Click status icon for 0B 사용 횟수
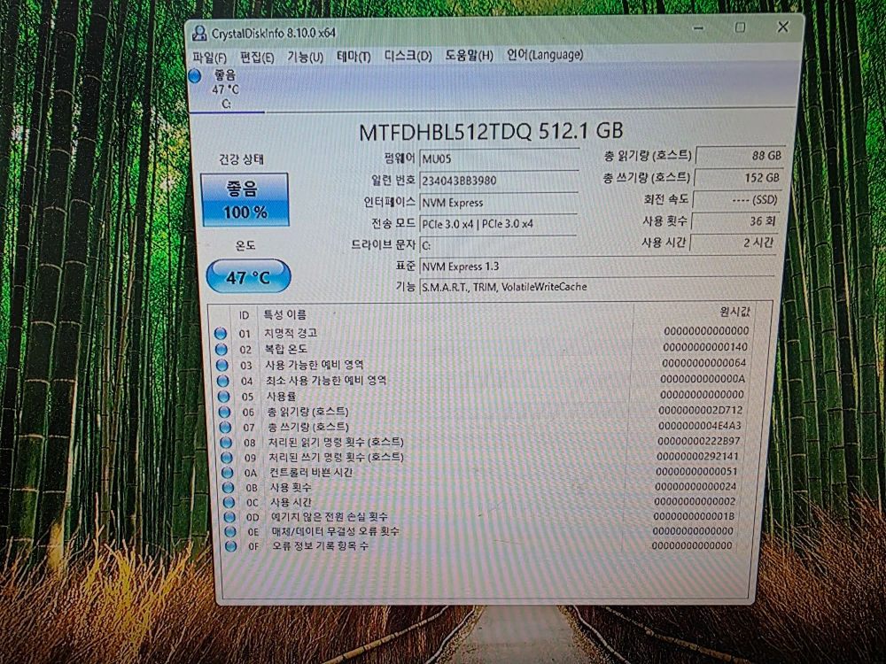Image resolution: width=886 pixels, height=664 pixels. coord(229,487)
